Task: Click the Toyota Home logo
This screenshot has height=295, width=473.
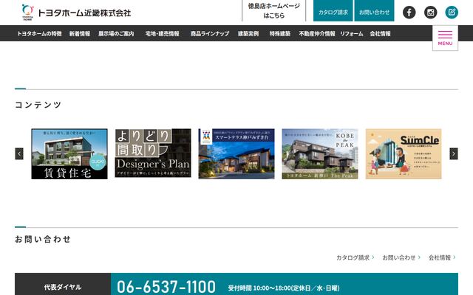Action: [x=27, y=13]
